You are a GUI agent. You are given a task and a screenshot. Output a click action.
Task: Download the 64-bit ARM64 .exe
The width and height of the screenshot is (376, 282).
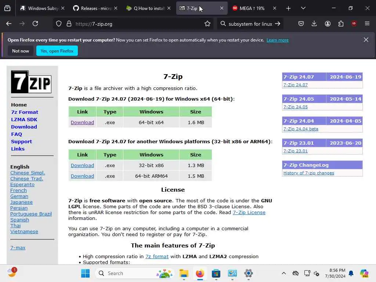tap(82, 176)
